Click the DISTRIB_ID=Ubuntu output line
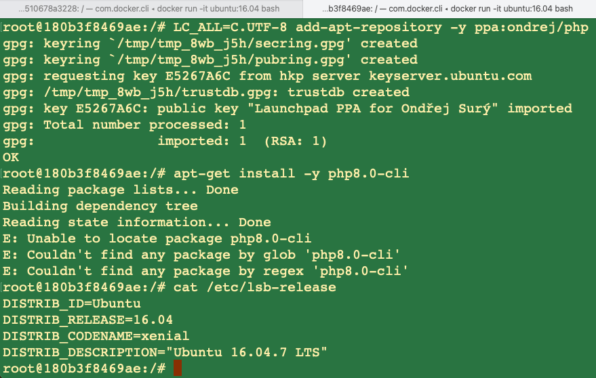 72,303
